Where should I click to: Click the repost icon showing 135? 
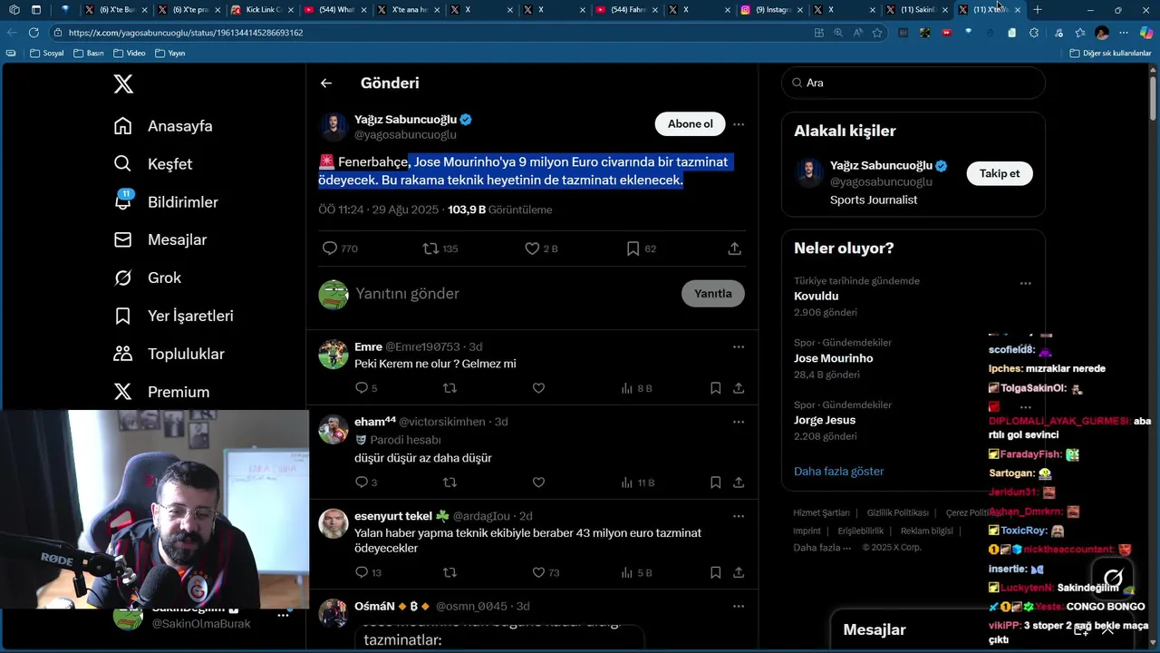tap(440, 249)
